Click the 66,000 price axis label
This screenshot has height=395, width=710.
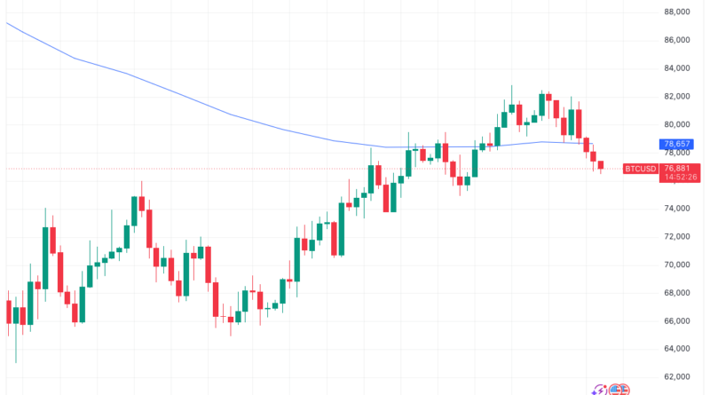click(x=677, y=320)
